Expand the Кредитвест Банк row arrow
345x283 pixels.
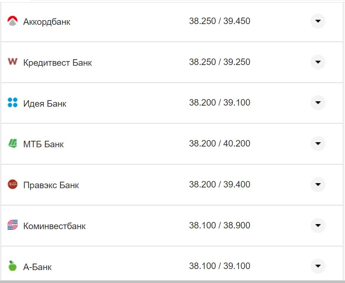[318, 62]
